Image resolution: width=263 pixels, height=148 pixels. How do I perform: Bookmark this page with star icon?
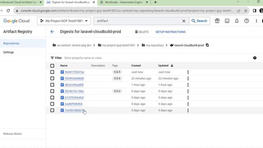click(x=246, y=11)
